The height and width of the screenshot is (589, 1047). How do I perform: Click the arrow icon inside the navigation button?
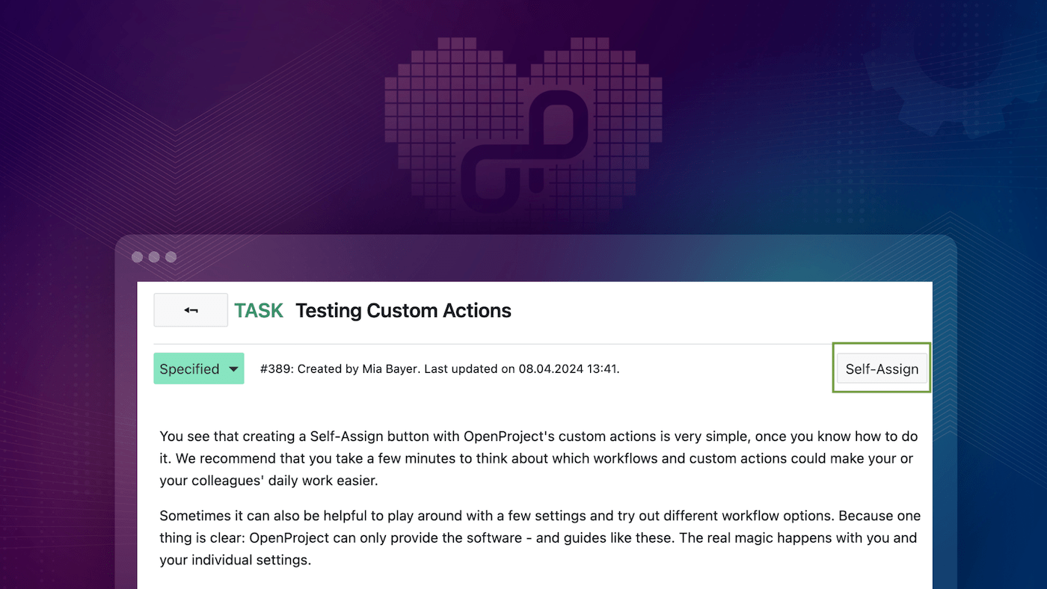point(191,309)
